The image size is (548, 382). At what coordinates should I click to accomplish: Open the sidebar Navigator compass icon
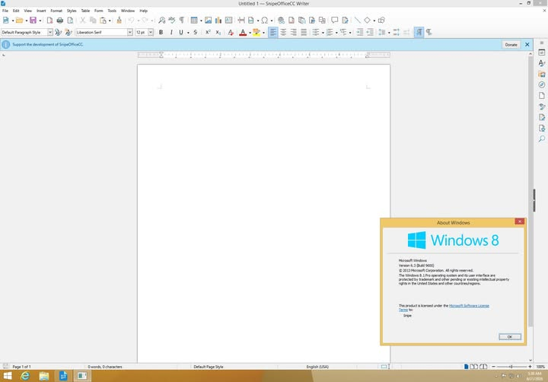pyautogui.click(x=542, y=85)
